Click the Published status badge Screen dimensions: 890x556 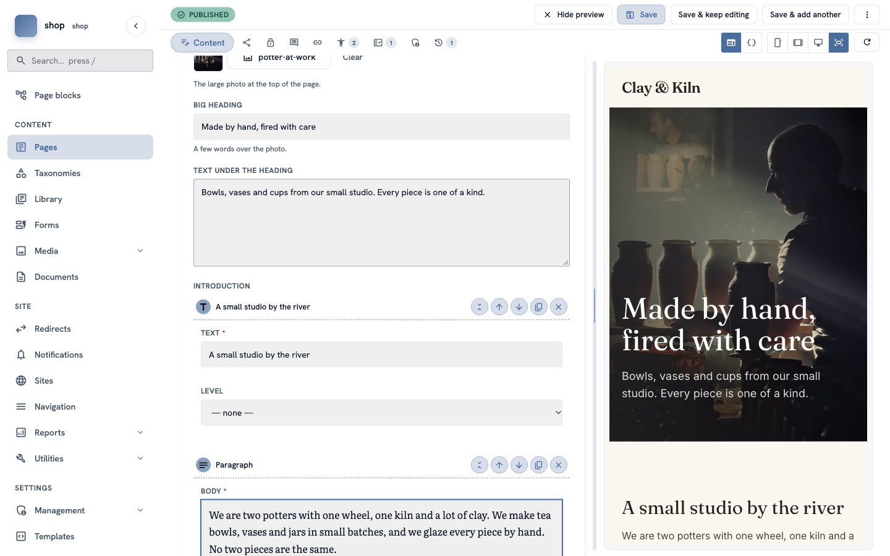[203, 15]
